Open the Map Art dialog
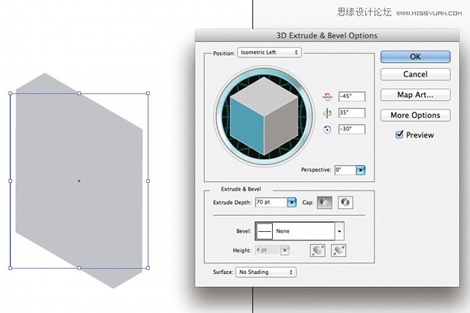470x313 pixels. click(x=414, y=95)
